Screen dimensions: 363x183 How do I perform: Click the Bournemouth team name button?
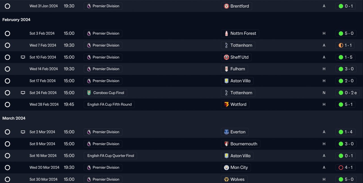(244, 144)
